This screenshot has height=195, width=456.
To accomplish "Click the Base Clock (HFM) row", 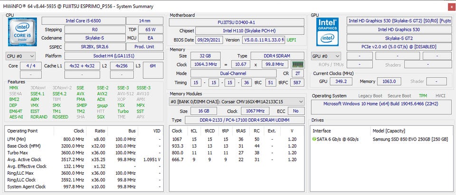I will [x=84, y=146].
